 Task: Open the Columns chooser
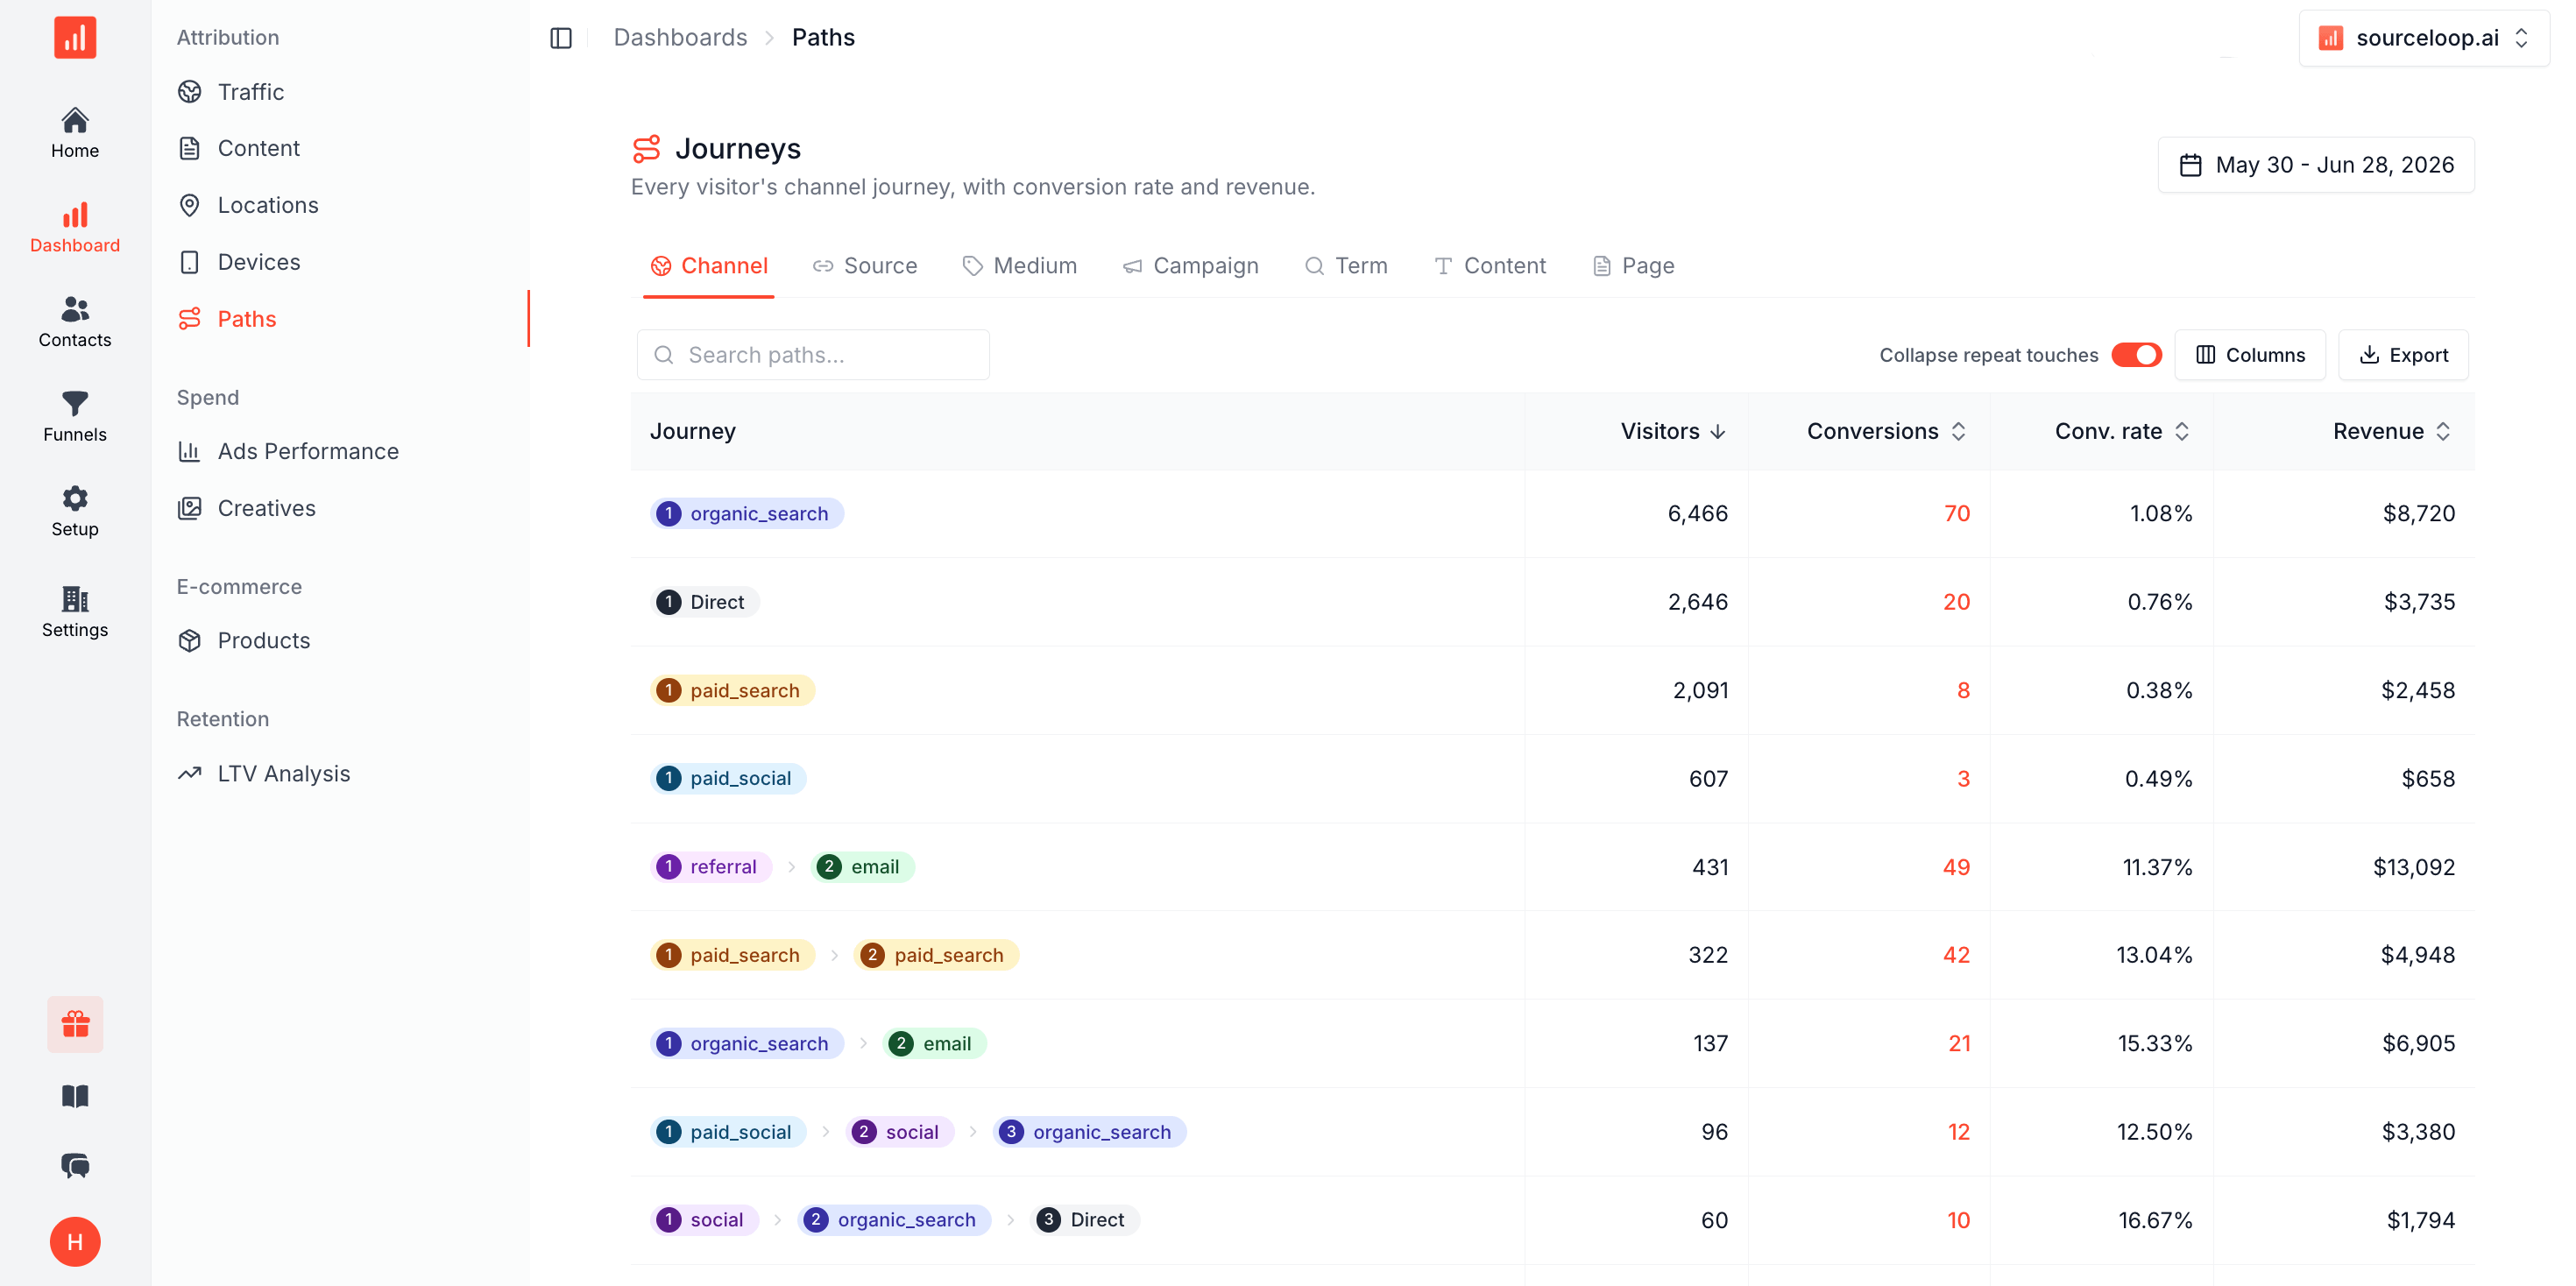(x=2250, y=355)
